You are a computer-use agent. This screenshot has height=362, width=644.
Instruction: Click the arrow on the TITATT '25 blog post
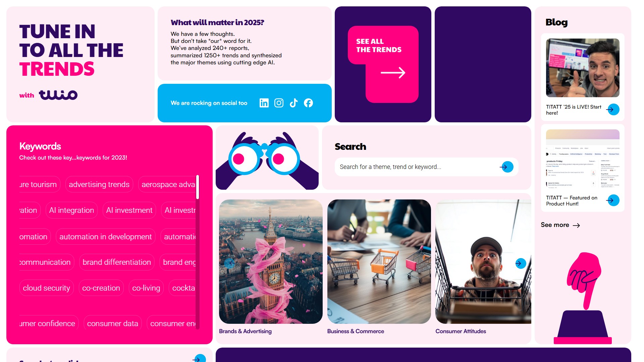click(613, 109)
